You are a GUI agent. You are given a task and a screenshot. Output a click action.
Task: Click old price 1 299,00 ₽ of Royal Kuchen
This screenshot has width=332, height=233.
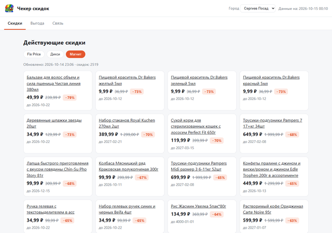coord(129,134)
